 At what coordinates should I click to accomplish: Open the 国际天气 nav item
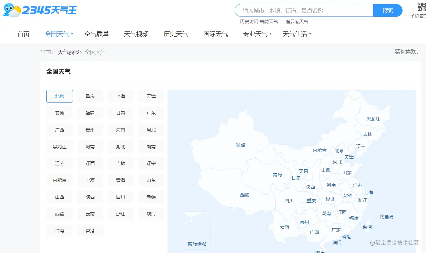pyautogui.click(x=216, y=34)
